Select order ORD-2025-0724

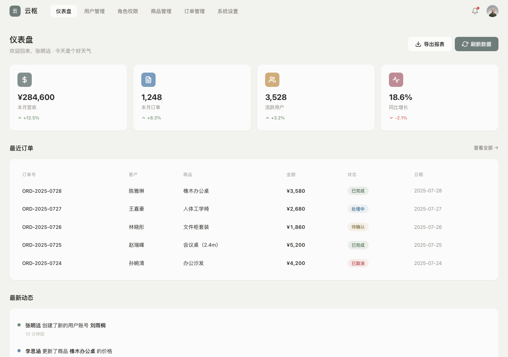[42, 263]
